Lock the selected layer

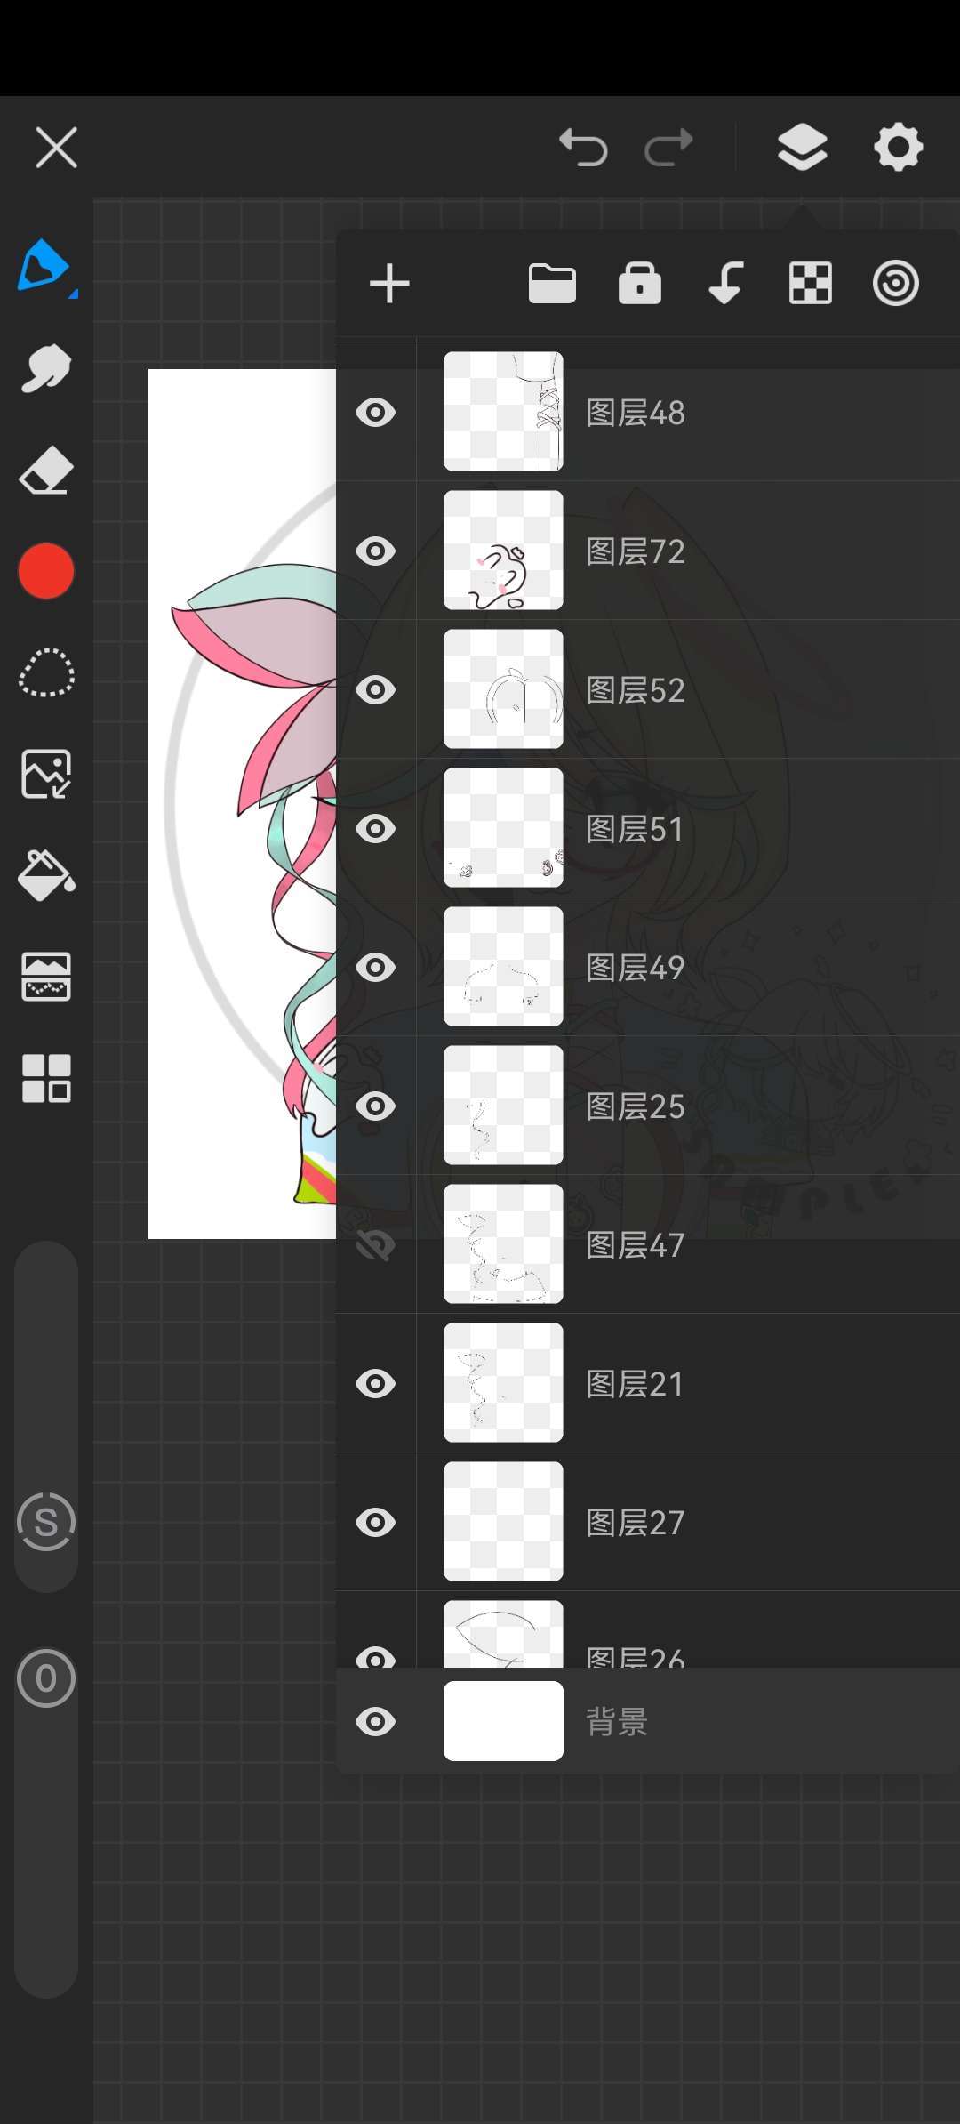coord(640,285)
